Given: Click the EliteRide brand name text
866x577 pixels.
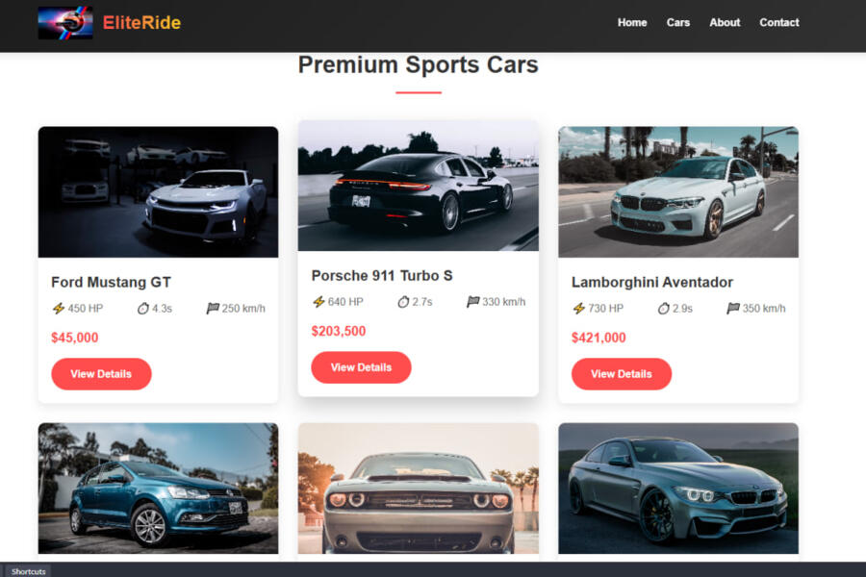Looking at the screenshot, I should tap(141, 23).
